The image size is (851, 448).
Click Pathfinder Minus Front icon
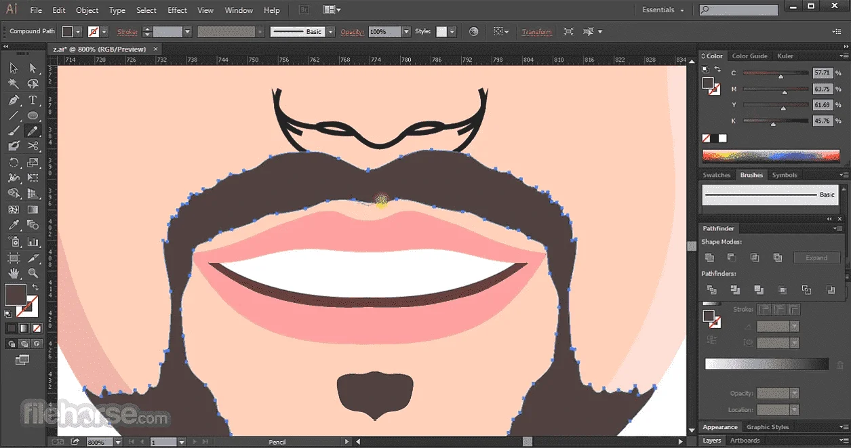pos(732,258)
